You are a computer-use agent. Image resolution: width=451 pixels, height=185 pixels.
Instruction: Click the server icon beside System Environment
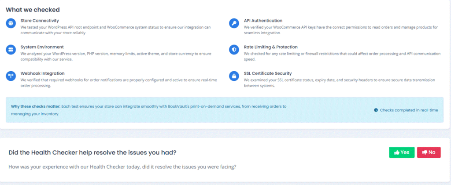pyautogui.click(x=11, y=50)
